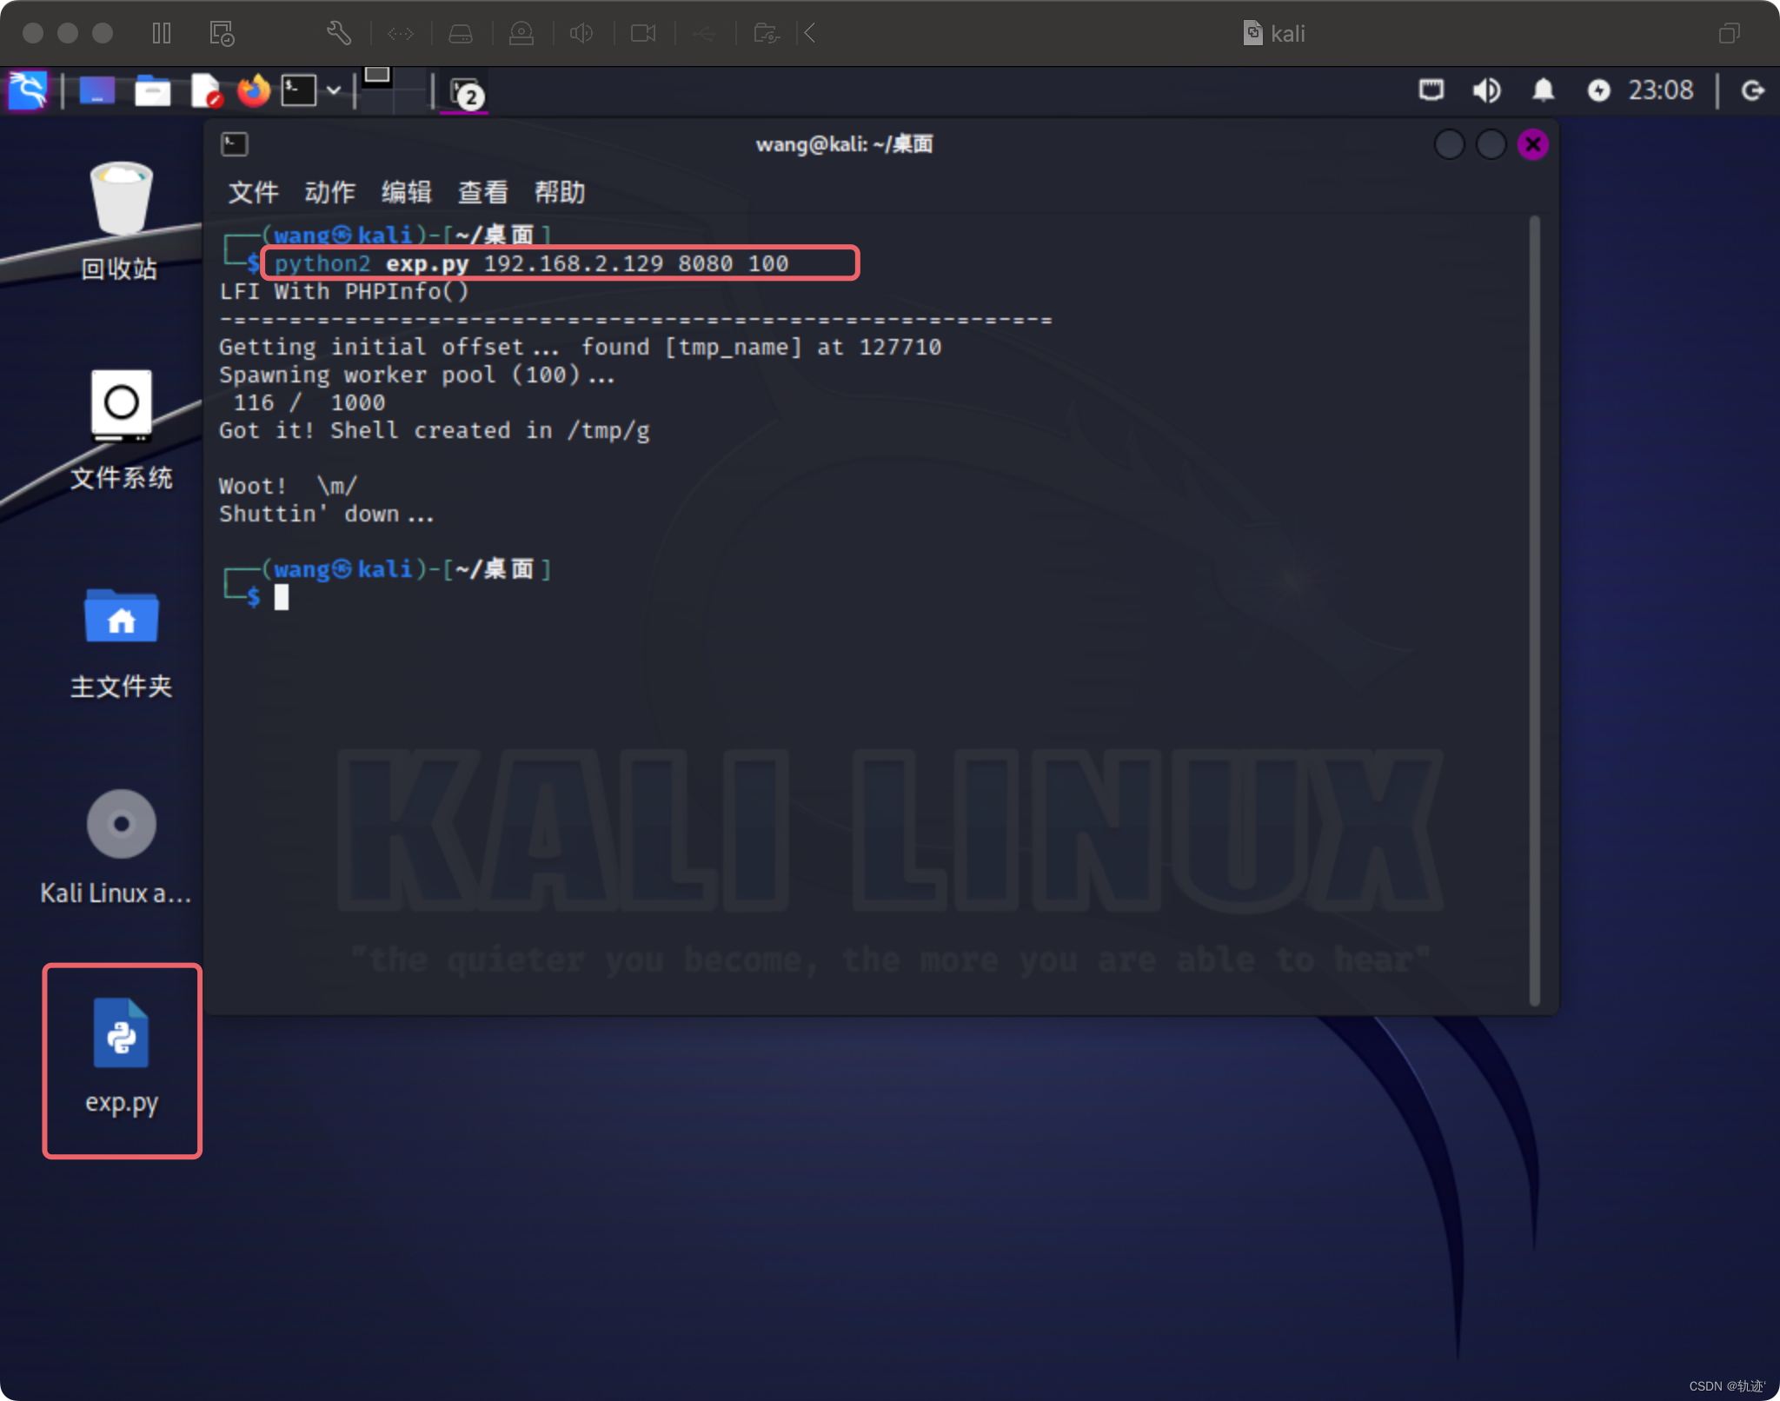Click the show desktop panel icon
Image resolution: width=1780 pixels, height=1401 pixels.
coord(96,90)
